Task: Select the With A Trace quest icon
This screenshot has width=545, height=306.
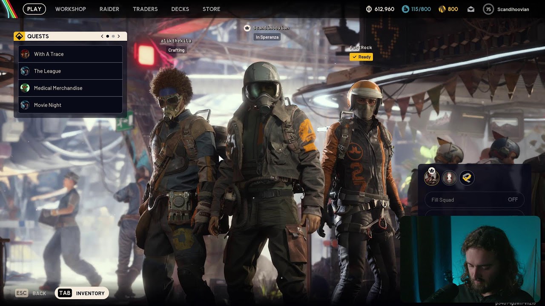Action: (25, 54)
